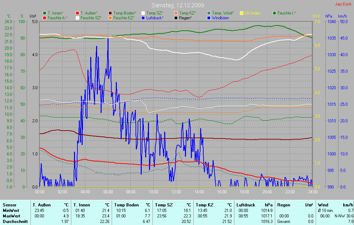
Task: Click the teal Temp. Wind legend swatch
Action: click(209, 13)
